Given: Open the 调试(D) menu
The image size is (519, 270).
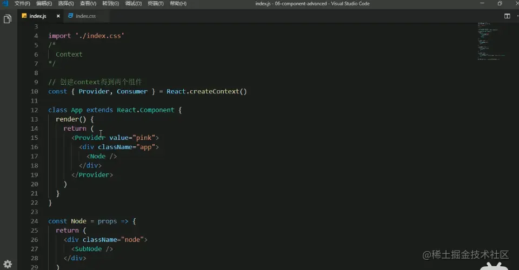Looking at the screenshot, I should [x=134, y=4].
